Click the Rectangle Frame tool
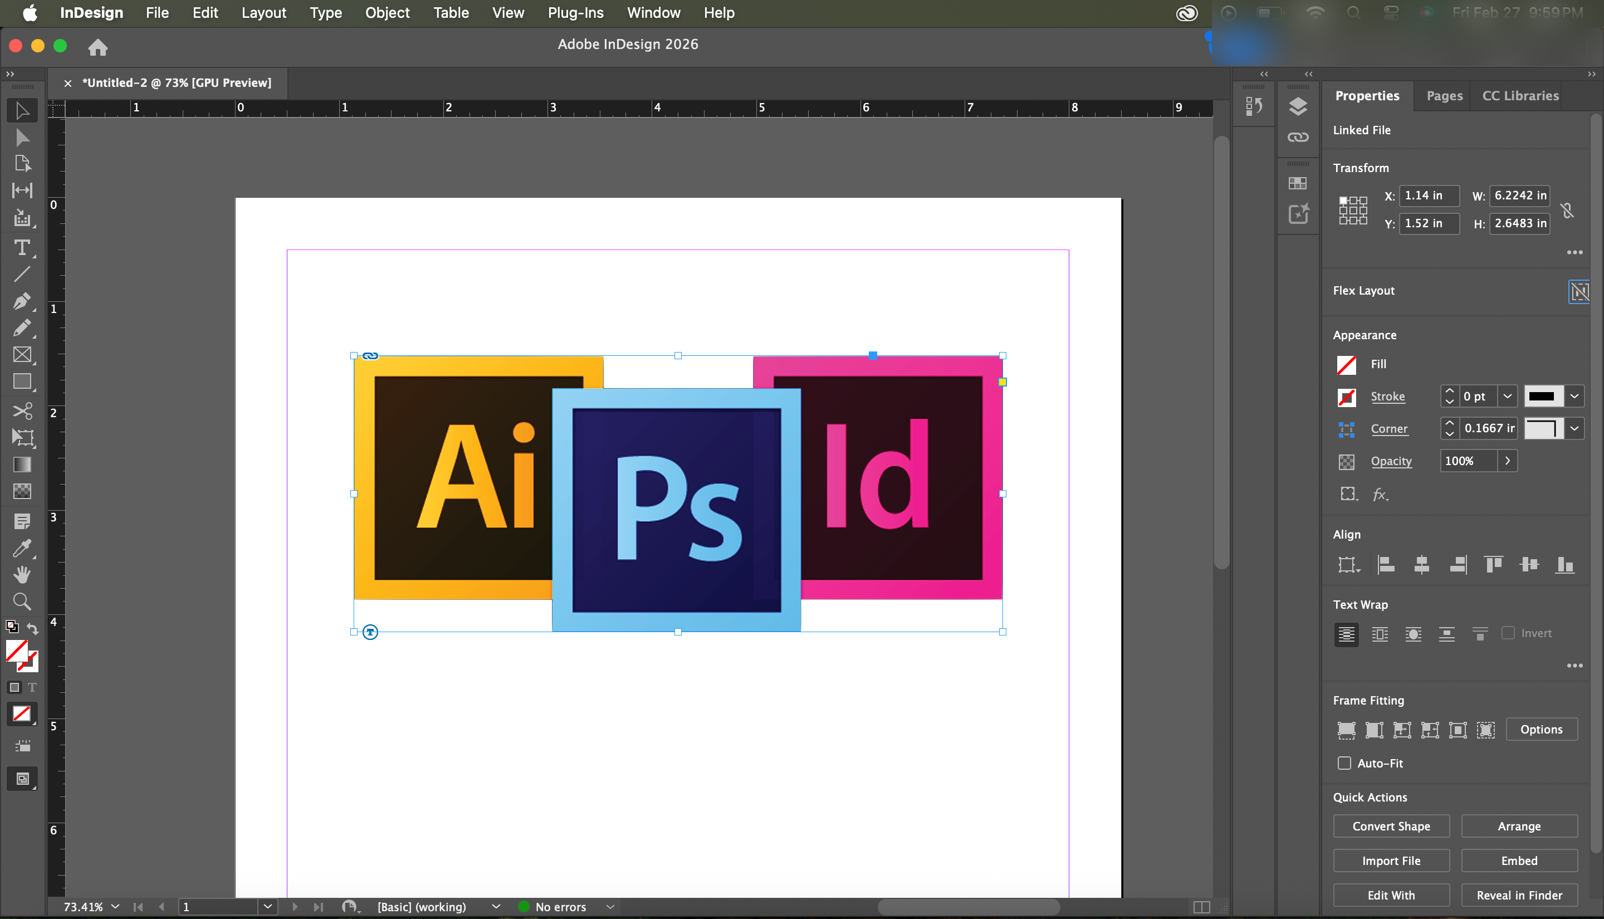Image resolution: width=1604 pixels, height=919 pixels. click(x=22, y=355)
